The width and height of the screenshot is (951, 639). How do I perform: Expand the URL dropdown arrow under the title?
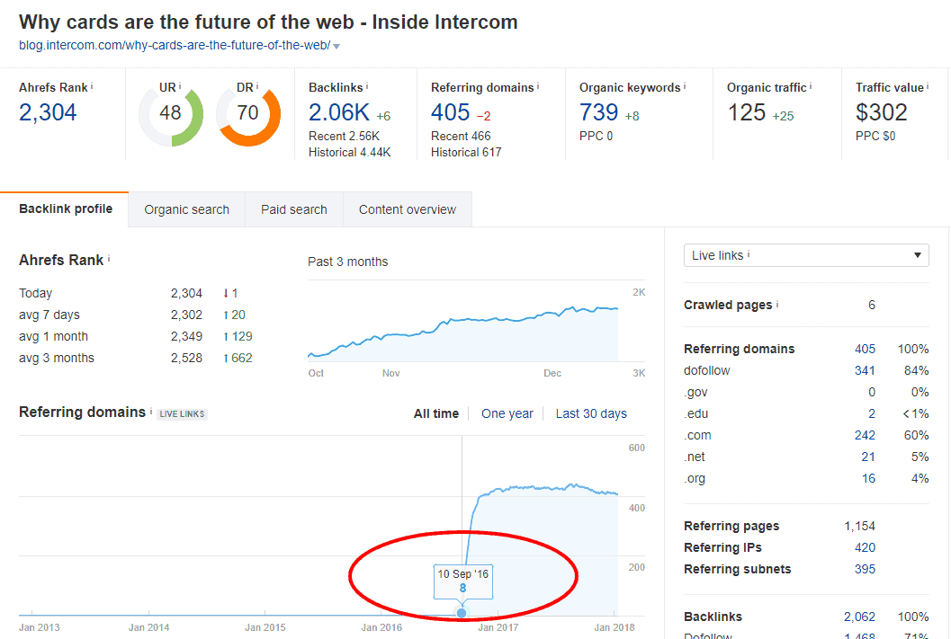tap(336, 46)
